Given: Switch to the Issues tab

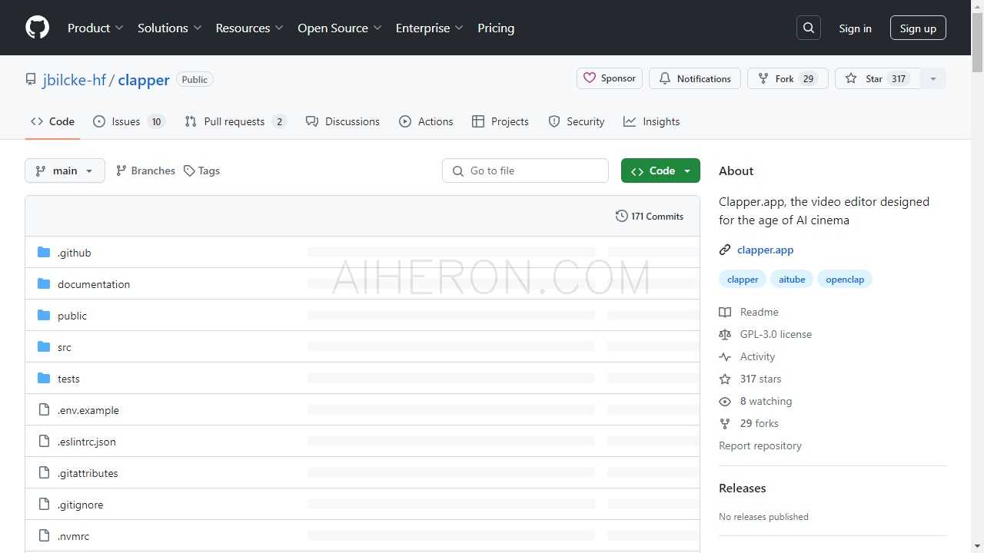Looking at the screenshot, I should 129,121.
